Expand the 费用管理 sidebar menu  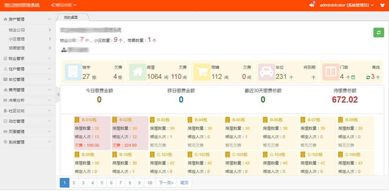pyautogui.click(x=27, y=90)
